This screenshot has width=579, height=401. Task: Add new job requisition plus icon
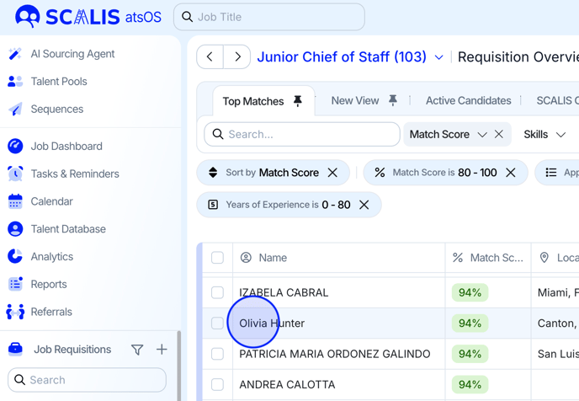[162, 350]
